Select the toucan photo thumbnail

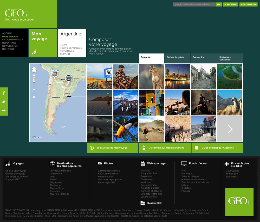[x=126, y=129]
